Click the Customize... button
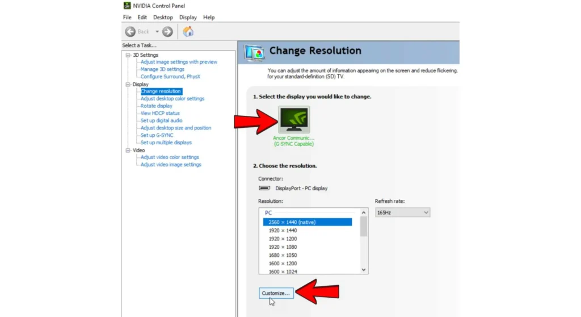This screenshot has width=581, height=317. tap(276, 293)
